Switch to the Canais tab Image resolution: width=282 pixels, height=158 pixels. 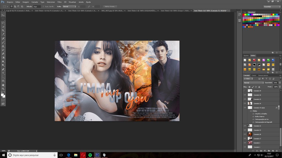pos(254,75)
